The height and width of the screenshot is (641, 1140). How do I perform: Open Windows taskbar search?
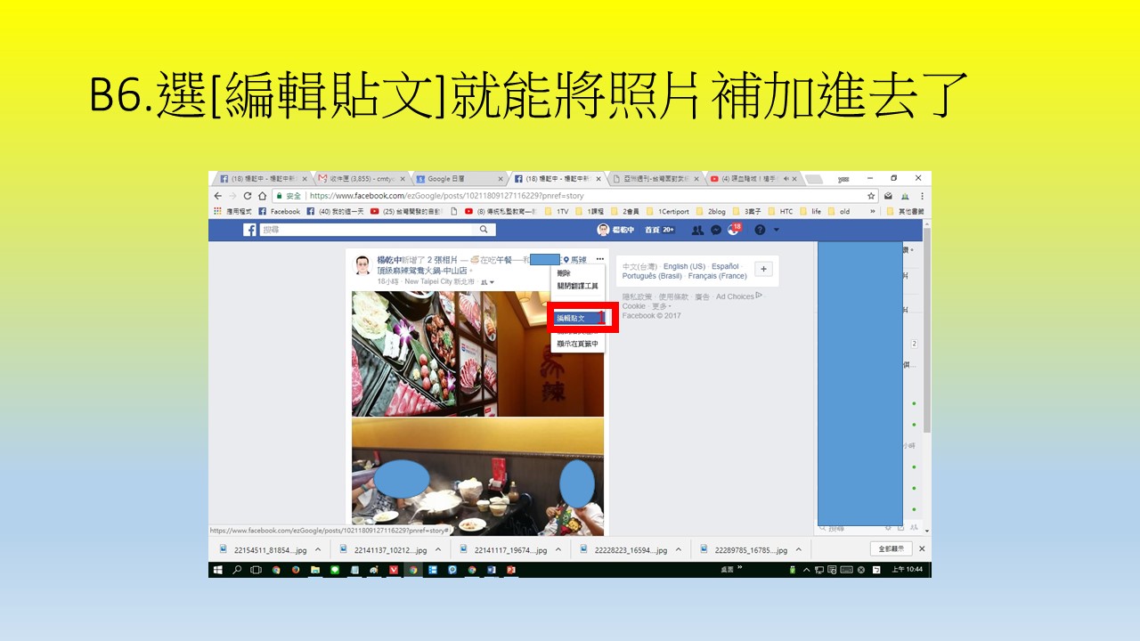pos(237,570)
